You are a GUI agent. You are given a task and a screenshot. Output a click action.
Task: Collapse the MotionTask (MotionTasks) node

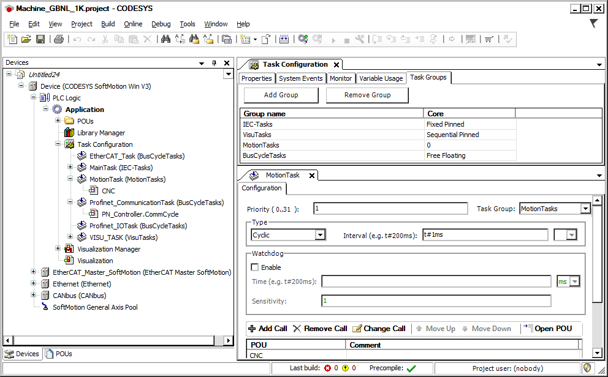70,179
